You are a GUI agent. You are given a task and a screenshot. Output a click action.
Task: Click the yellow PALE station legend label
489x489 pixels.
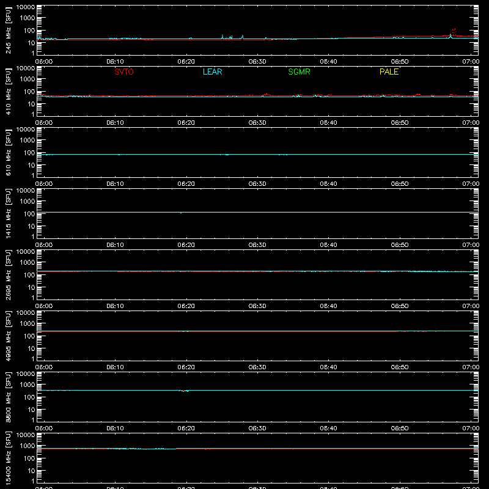click(x=389, y=72)
